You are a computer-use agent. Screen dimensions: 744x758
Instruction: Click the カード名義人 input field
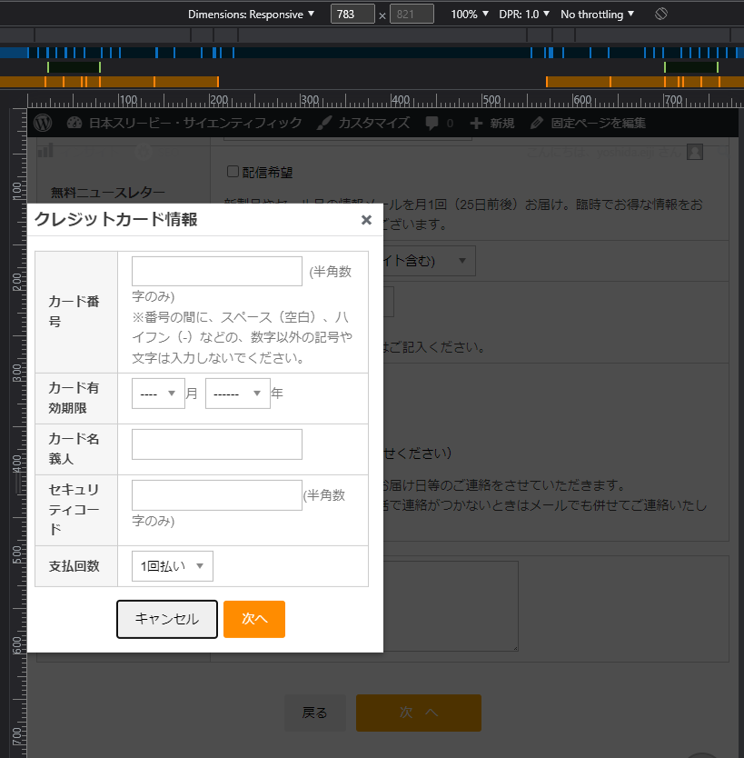pos(217,444)
